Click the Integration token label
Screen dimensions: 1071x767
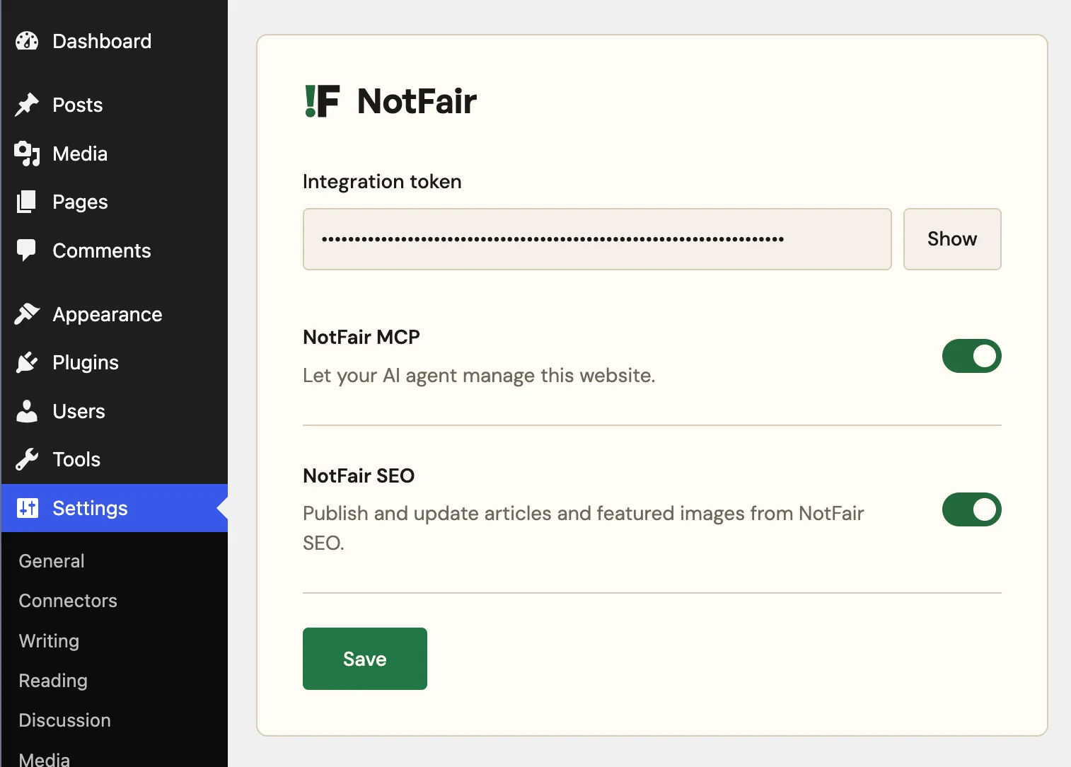coord(382,182)
